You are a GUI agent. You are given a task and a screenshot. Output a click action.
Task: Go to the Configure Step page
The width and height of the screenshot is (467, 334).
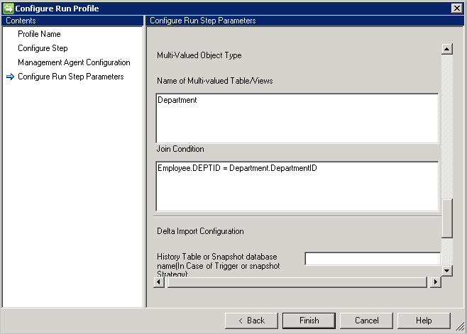click(43, 48)
